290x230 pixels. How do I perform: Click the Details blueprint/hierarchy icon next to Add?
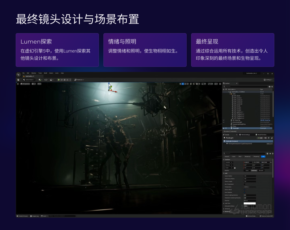coord(265,138)
